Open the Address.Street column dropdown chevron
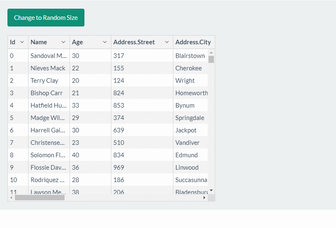This screenshot has height=228, width=336. [x=167, y=42]
